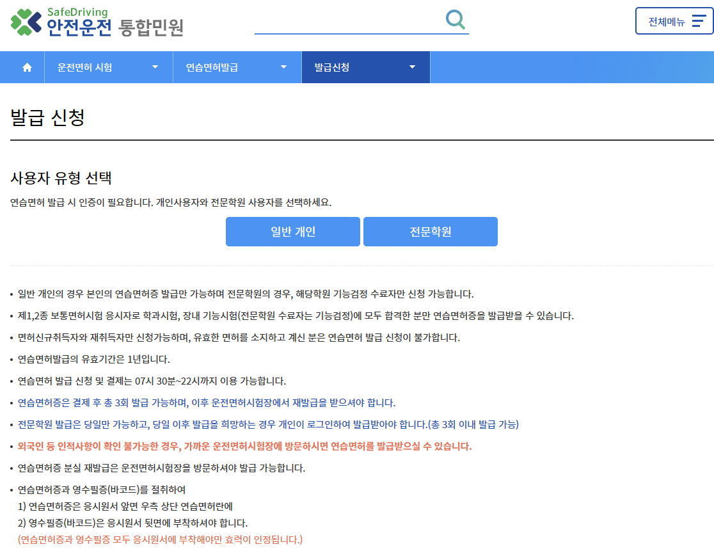714x558 pixels.
Task: Click the magnifier search icon
Action: tap(456, 20)
